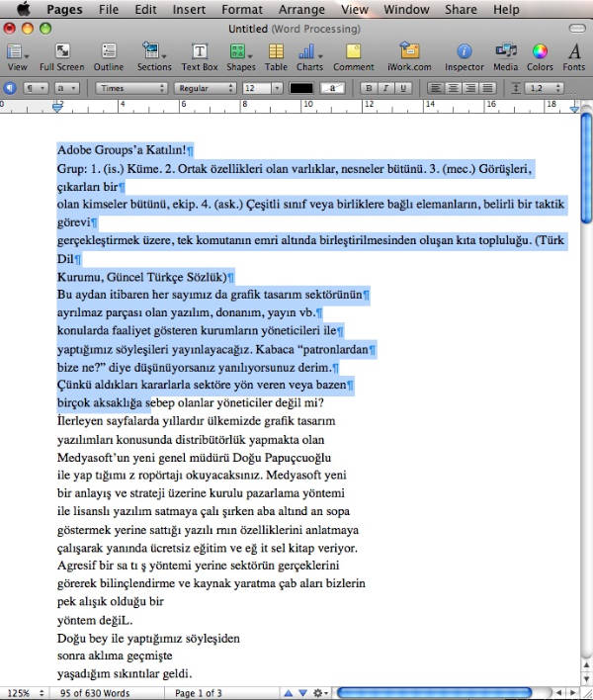Image resolution: width=593 pixels, height=700 pixels.
Task: Click the line 'sonra aklıma geçmişte'
Action: pyautogui.click(x=115, y=656)
